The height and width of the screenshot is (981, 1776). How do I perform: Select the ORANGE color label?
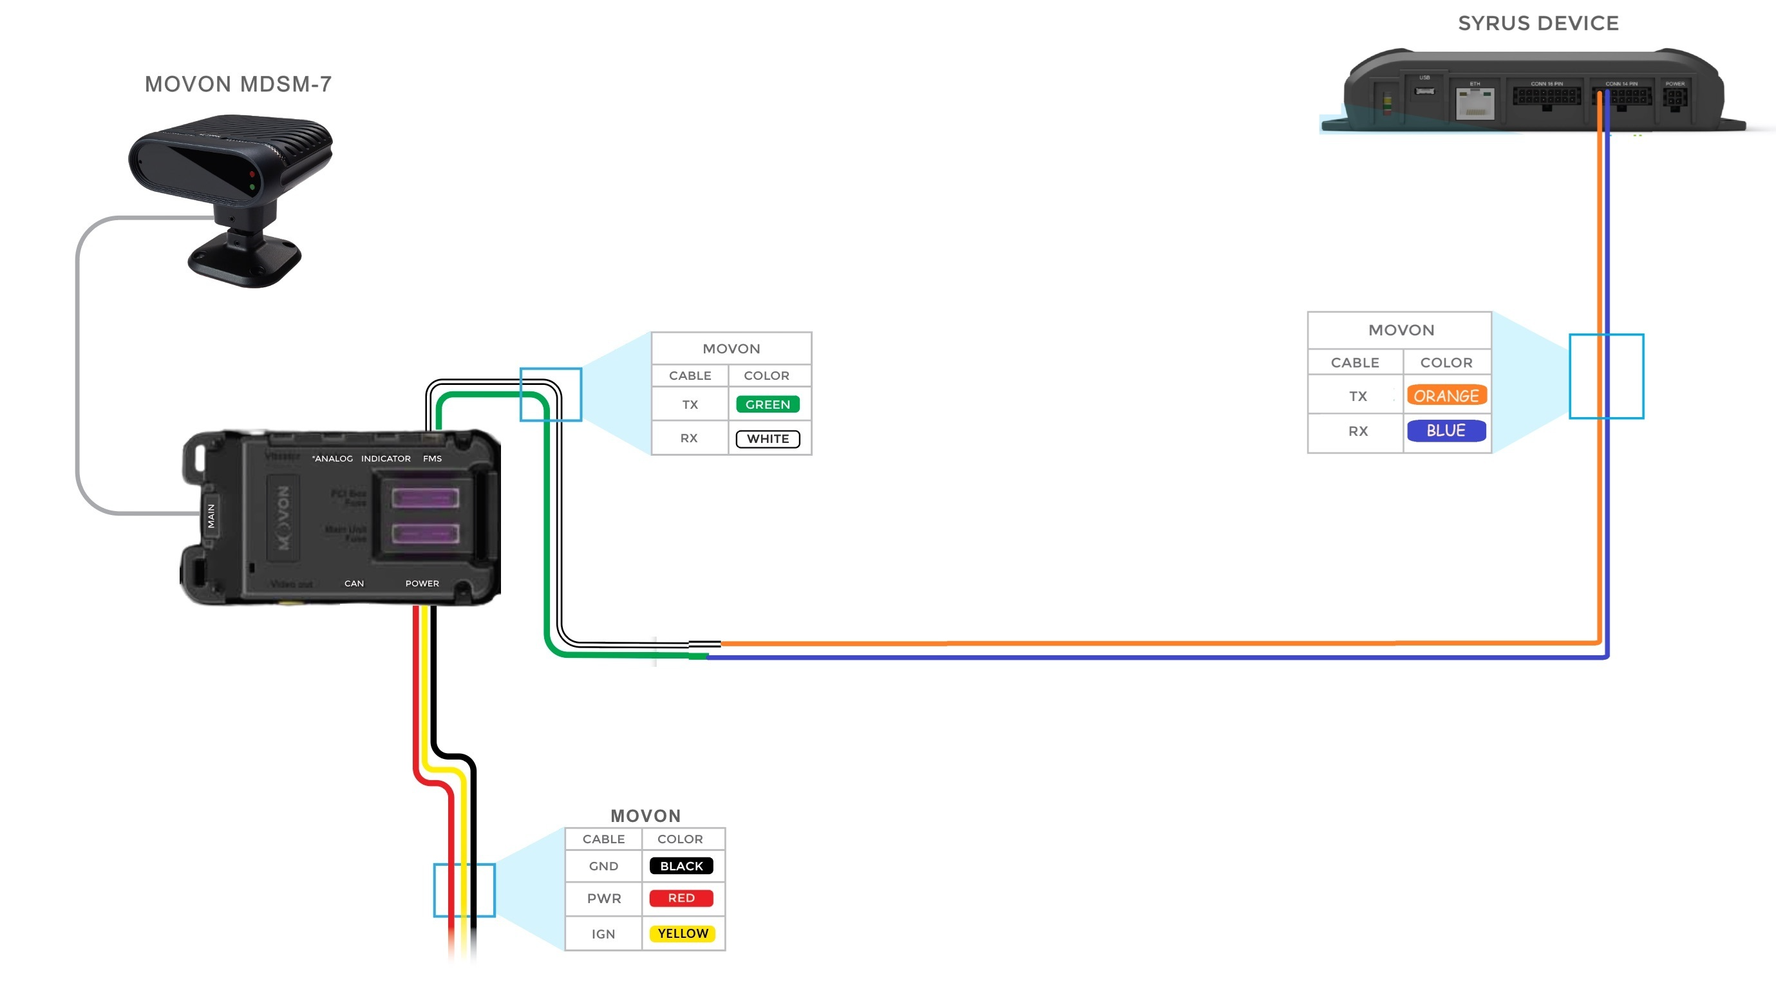pos(1446,395)
